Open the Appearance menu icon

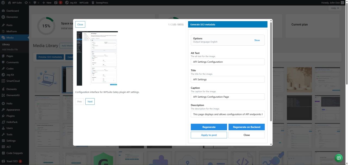(x=3, y=110)
